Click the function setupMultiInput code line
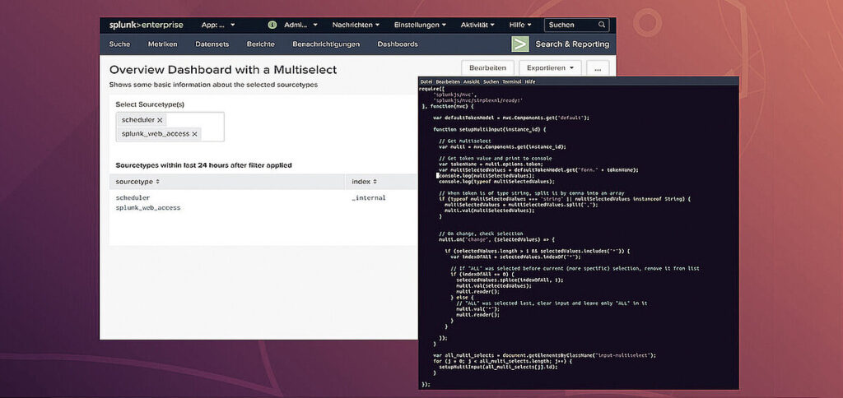Image resolution: width=843 pixels, height=398 pixels. [x=489, y=129]
